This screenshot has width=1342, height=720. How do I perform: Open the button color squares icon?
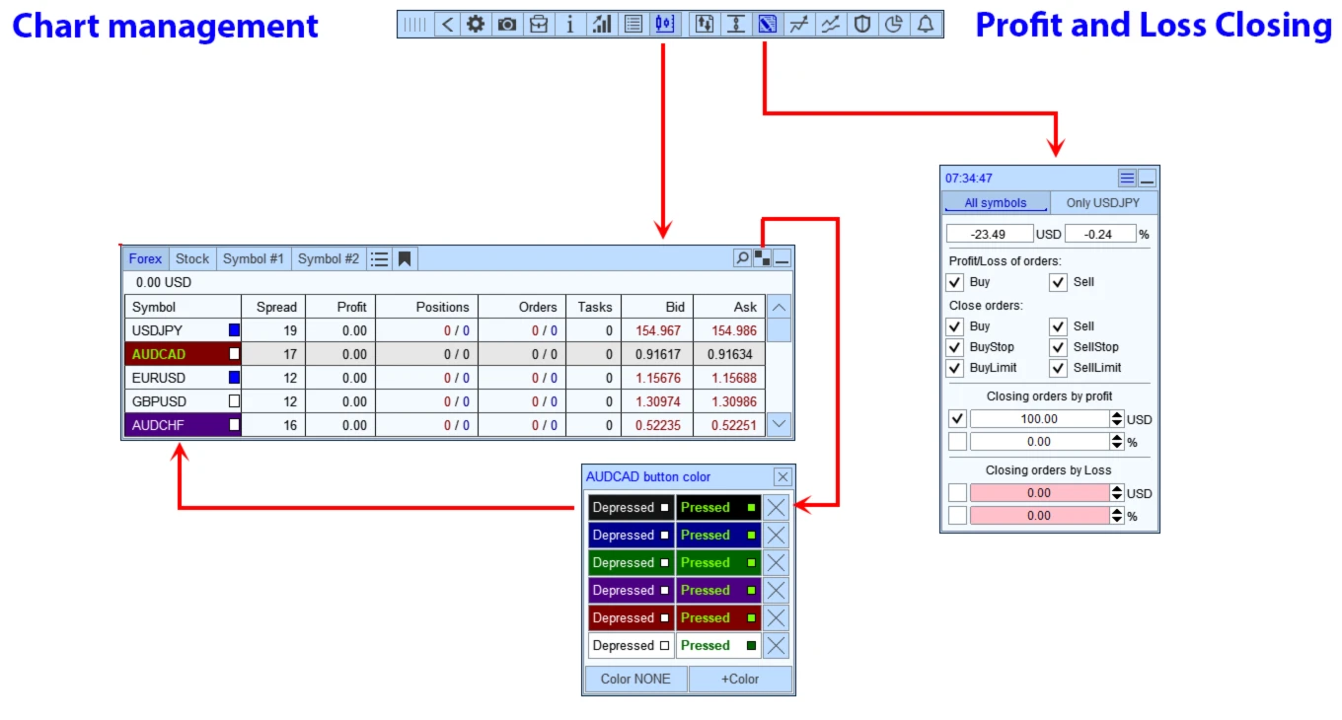pyautogui.click(x=762, y=258)
